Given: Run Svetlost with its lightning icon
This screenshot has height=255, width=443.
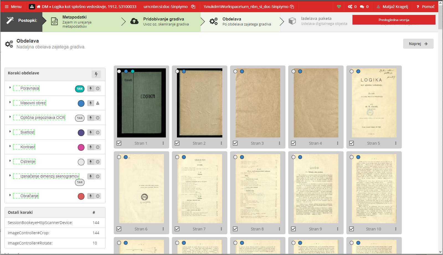Looking at the screenshot, I should 91,132.
